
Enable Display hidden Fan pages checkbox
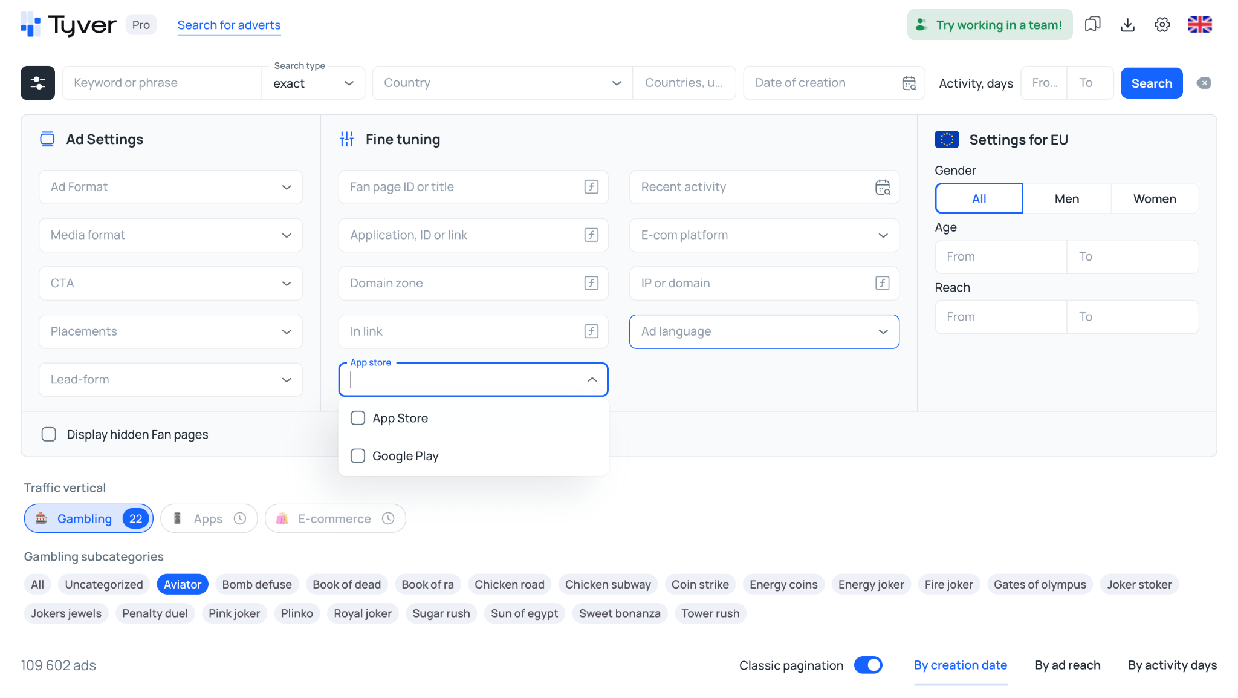click(49, 434)
